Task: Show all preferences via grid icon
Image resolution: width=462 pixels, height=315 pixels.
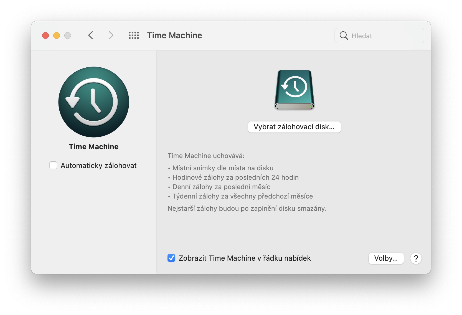Action: [134, 35]
